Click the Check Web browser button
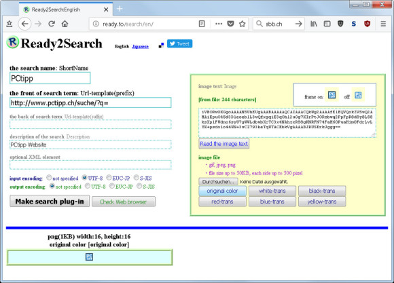The image size is (394, 283). coord(124,202)
